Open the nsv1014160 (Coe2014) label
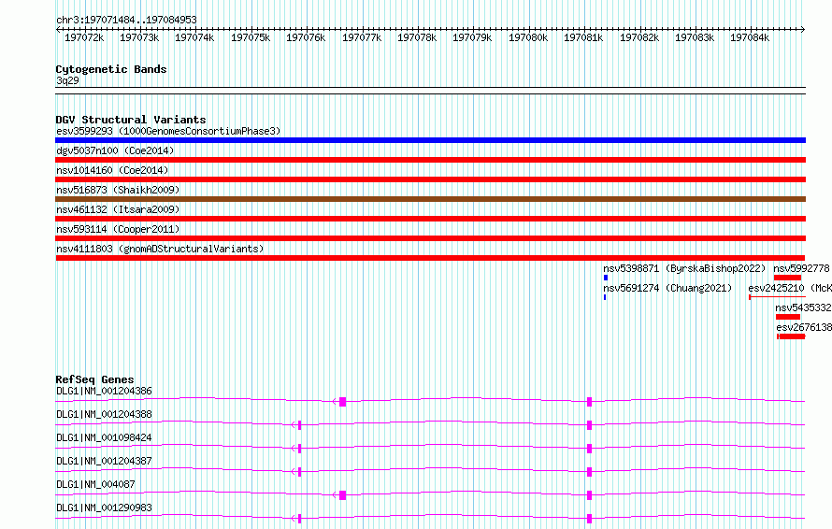Screen dimensions: 832x529 [x=112, y=170]
